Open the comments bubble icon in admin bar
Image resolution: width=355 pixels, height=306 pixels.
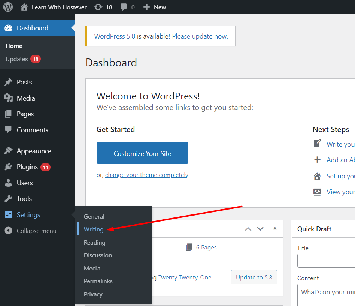pos(124,7)
